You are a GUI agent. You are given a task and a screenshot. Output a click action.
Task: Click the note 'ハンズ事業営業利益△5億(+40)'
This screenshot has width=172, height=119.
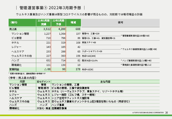pos(136,61)
